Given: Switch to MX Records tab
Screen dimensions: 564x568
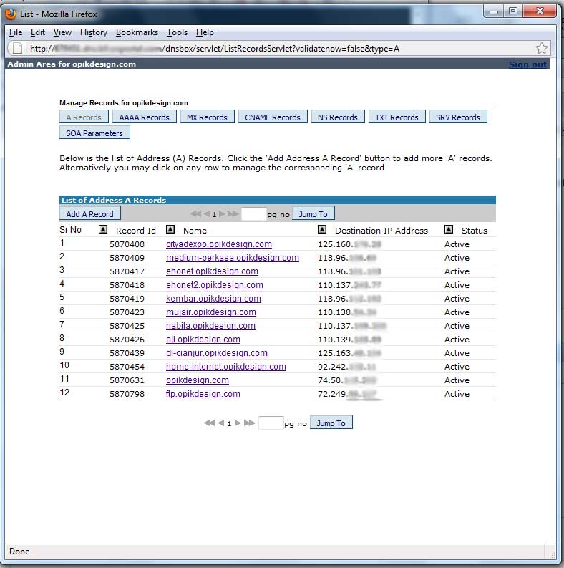Looking at the screenshot, I should (207, 117).
